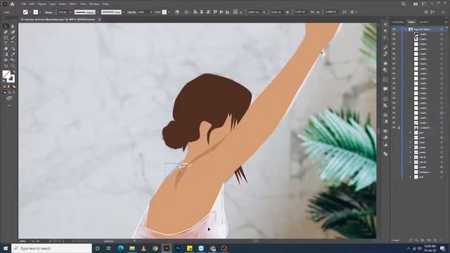Open VLC media player from taskbar
The image size is (450, 253).
143,248
